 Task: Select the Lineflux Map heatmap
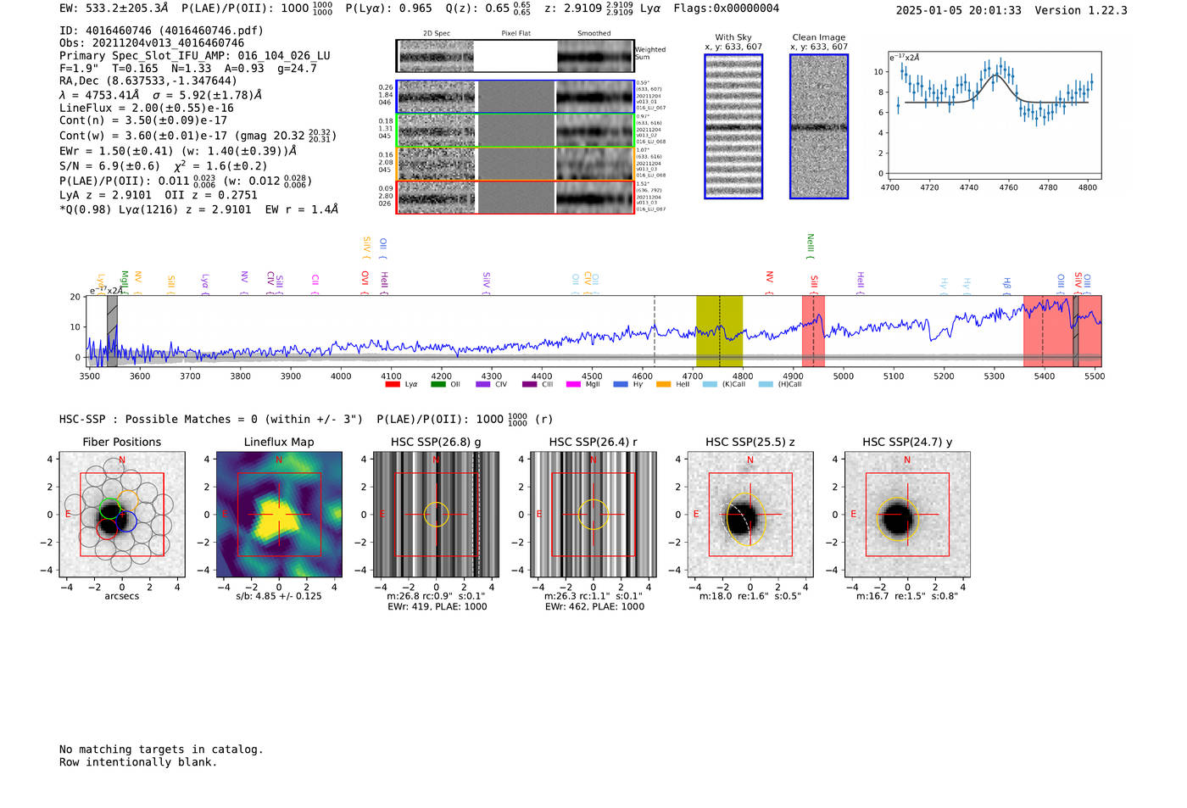279,515
